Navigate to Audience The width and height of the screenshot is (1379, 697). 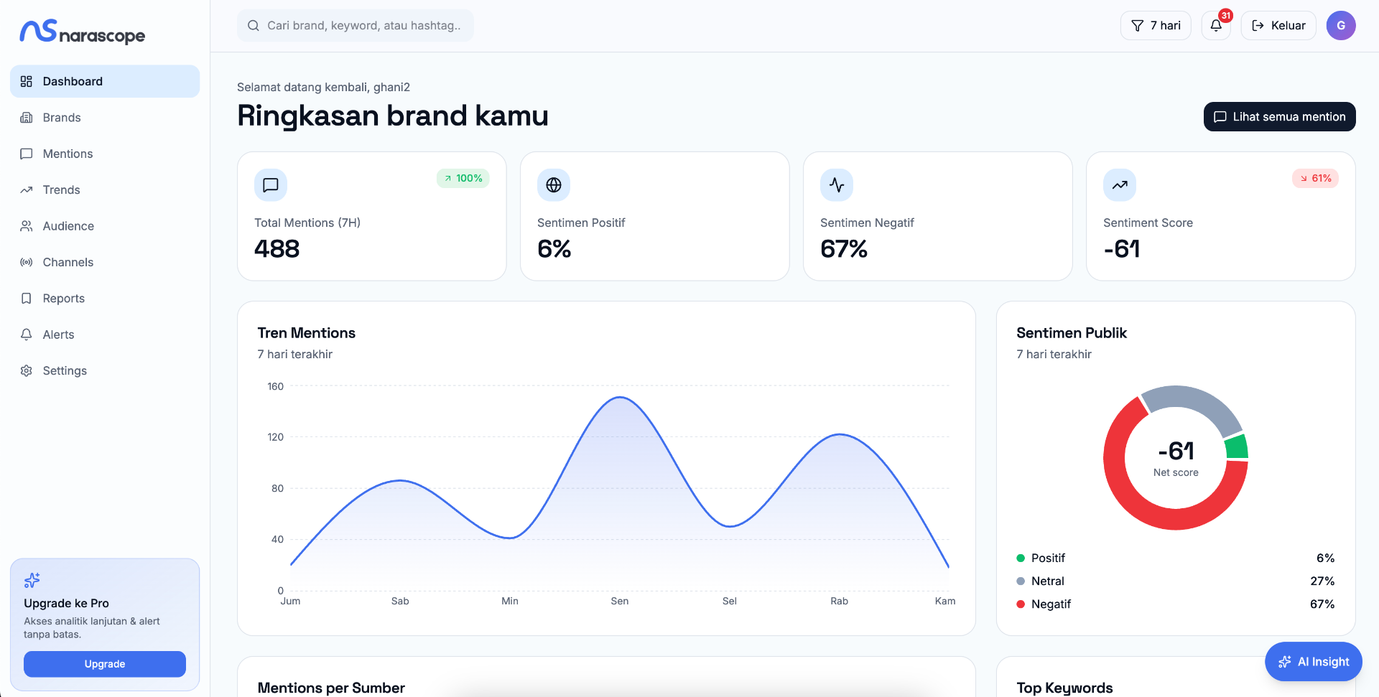pyautogui.click(x=105, y=226)
